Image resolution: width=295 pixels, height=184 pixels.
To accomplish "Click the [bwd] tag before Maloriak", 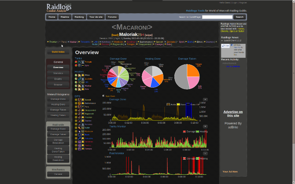I will pyautogui.click(x=115, y=35).
